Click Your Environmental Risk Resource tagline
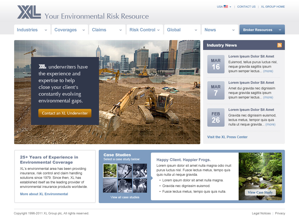The width and height of the screenshot is (299, 222). tap(97, 16)
